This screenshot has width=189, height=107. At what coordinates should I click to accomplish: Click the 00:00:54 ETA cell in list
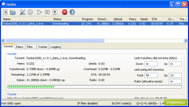click(157, 24)
